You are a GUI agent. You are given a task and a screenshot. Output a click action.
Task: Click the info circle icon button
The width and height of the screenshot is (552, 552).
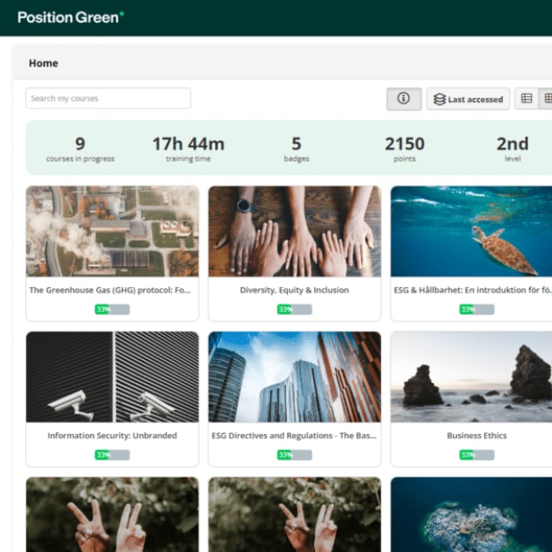[404, 99]
